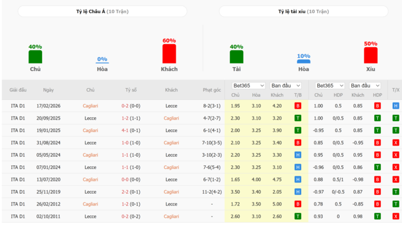This screenshot has height=227, width=402.
Task: Click red B badge in 31/08/2024 T/B column
Action: pyautogui.click(x=297, y=142)
